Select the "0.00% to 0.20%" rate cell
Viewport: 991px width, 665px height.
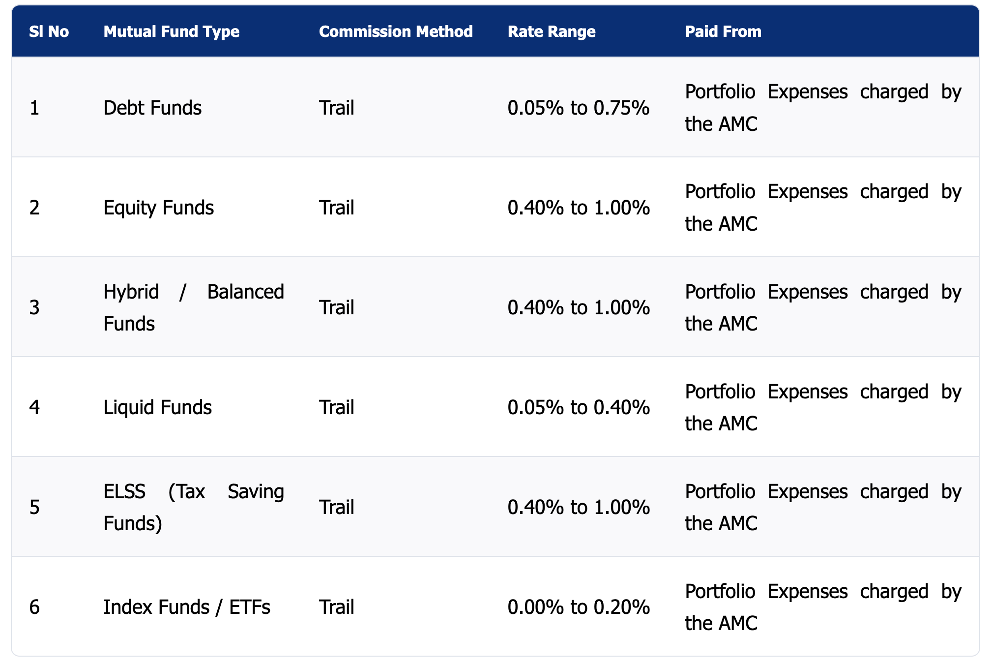(578, 607)
